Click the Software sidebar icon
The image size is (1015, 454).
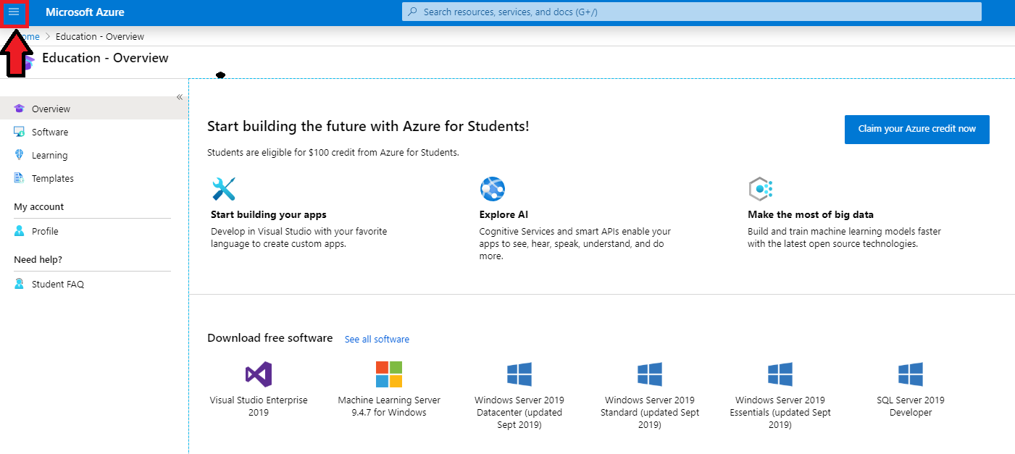click(x=20, y=132)
